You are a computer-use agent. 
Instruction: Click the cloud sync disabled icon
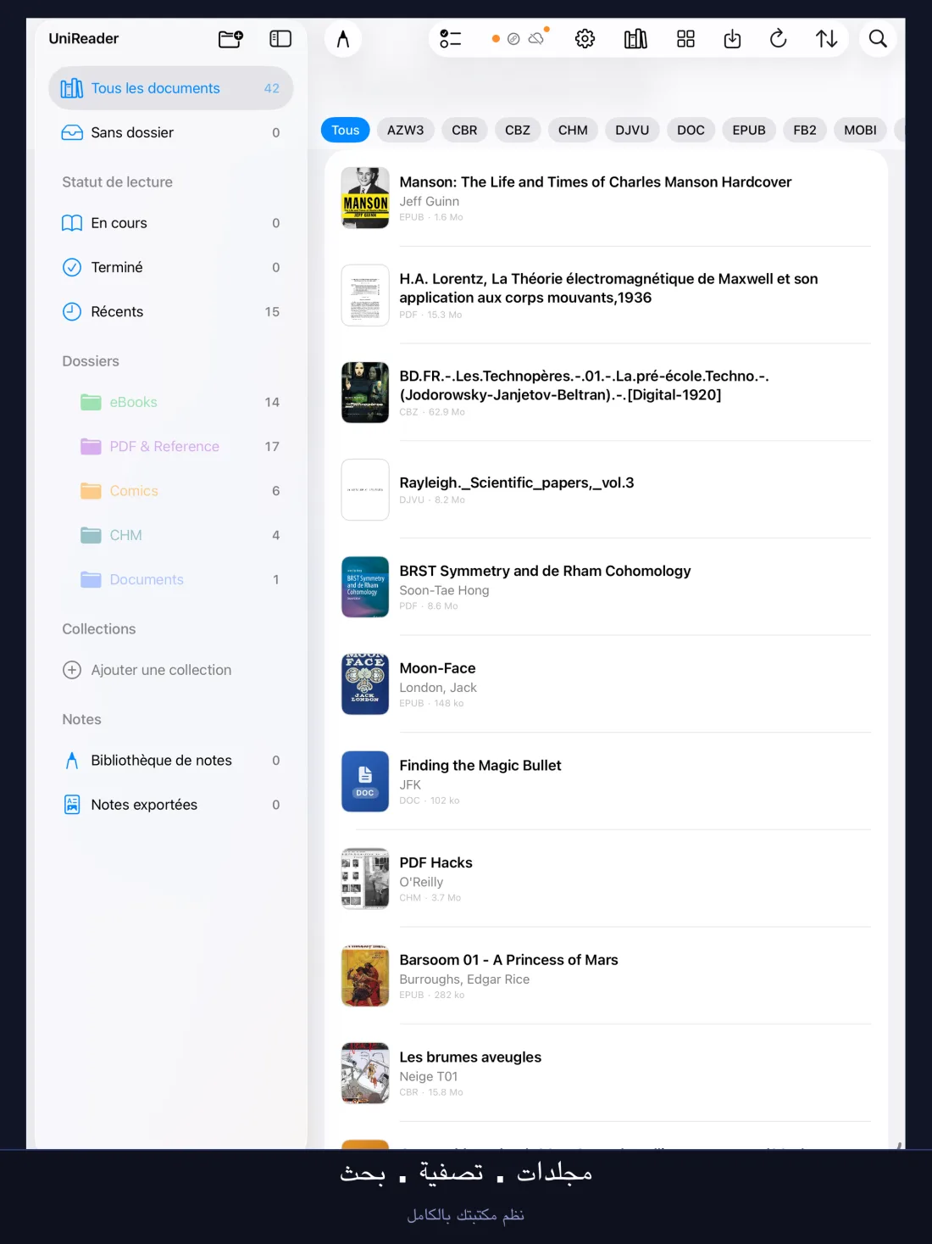(536, 38)
